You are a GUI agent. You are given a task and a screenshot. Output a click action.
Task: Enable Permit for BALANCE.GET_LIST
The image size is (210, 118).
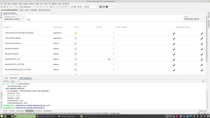(x=75, y=59)
